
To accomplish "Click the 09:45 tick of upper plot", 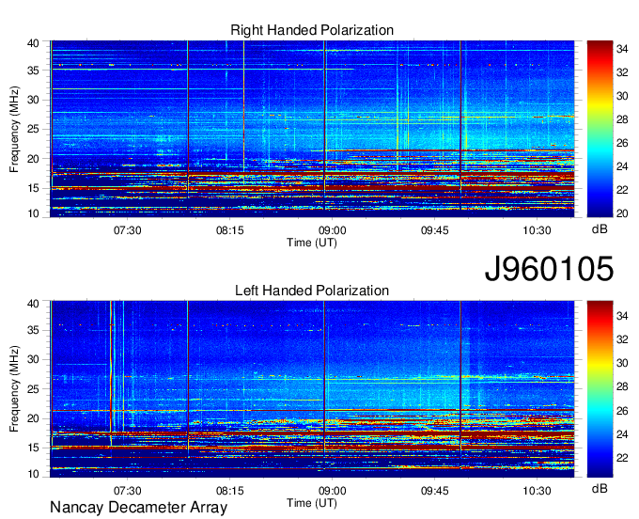I will click(434, 230).
